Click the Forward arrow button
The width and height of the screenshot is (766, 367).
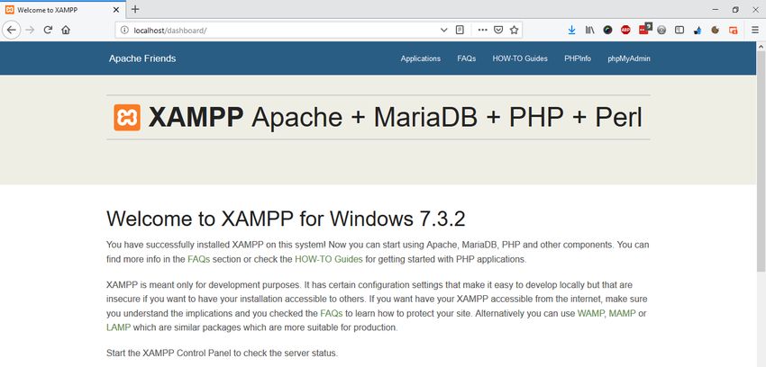(31, 30)
